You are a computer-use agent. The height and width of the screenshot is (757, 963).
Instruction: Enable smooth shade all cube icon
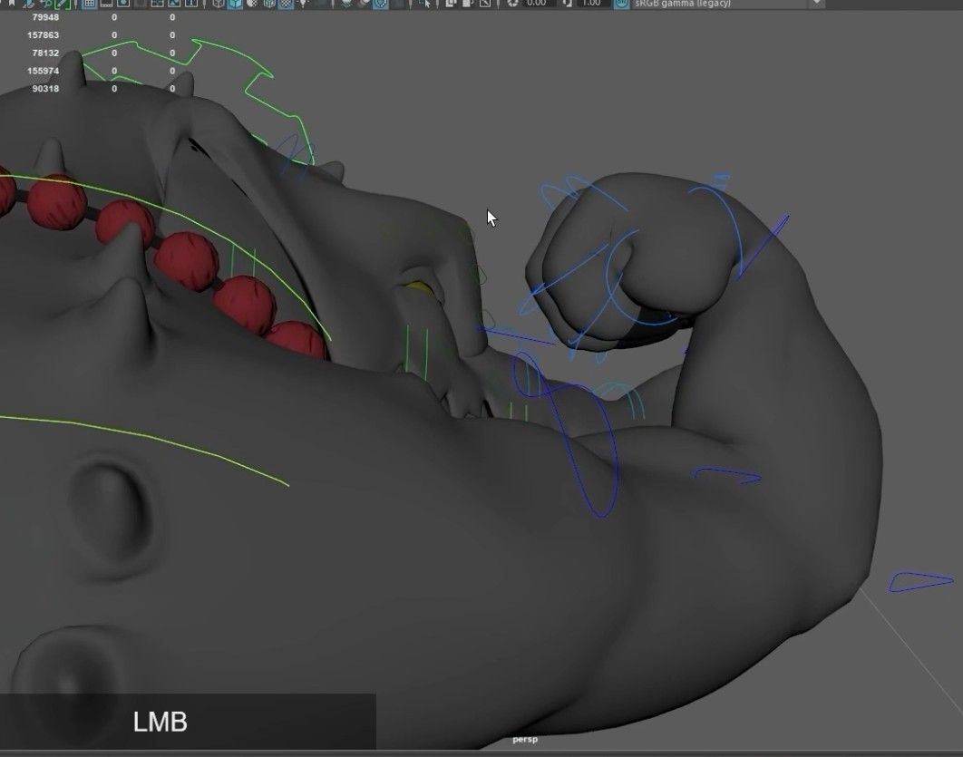pyautogui.click(x=235, y=4)
